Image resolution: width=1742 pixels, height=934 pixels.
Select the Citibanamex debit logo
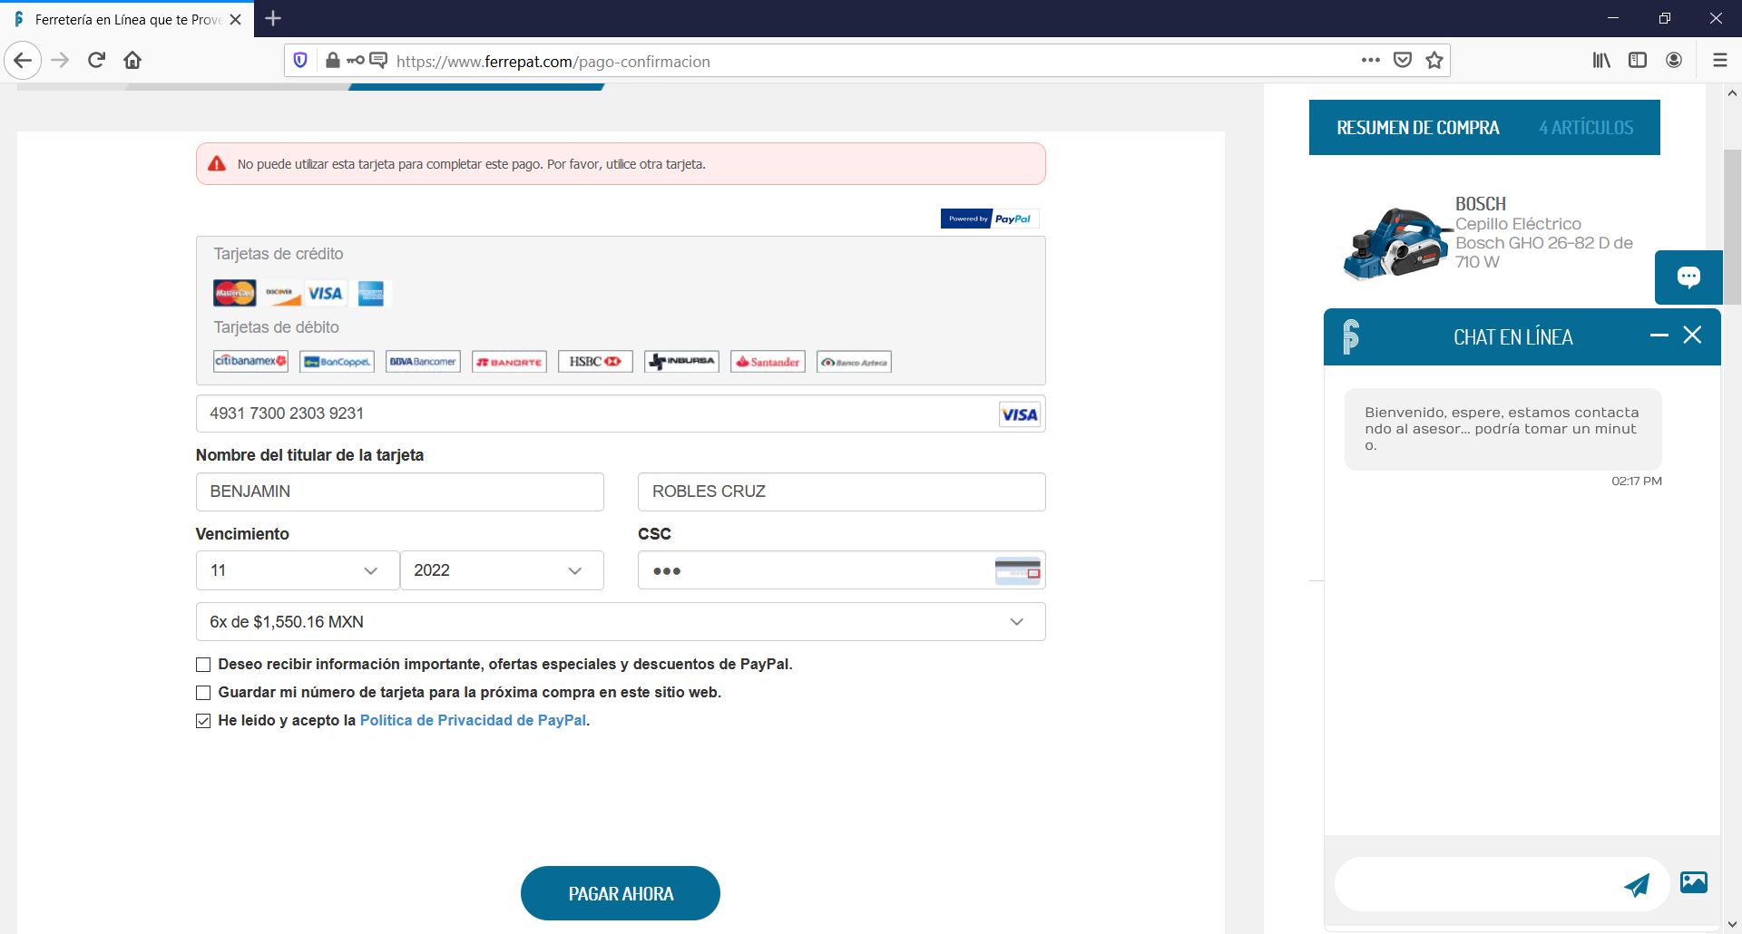tap(250, 362)
